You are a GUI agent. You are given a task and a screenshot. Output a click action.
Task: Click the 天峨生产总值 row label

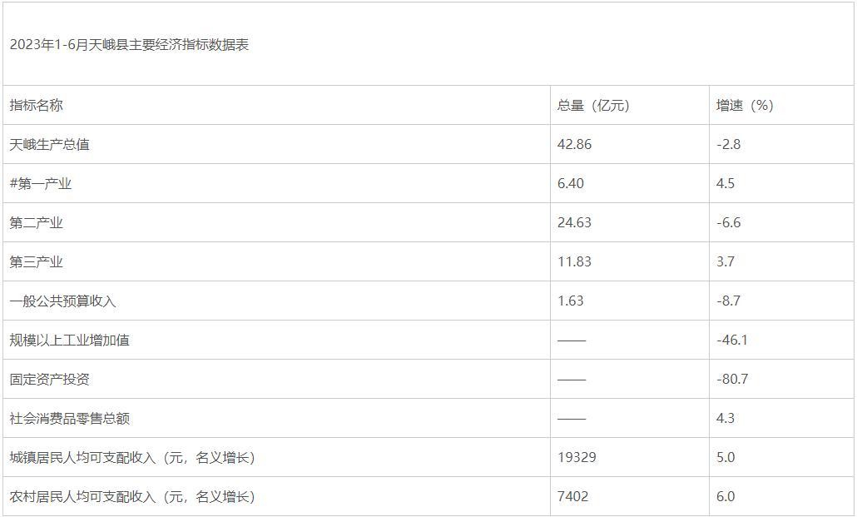click(49, 144)
